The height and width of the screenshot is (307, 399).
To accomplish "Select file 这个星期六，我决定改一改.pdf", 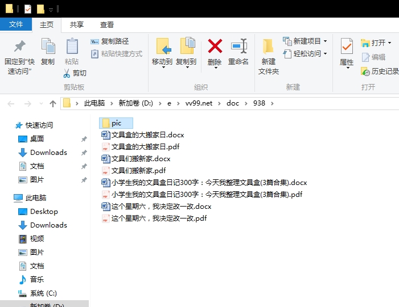I will click(154, 218).
